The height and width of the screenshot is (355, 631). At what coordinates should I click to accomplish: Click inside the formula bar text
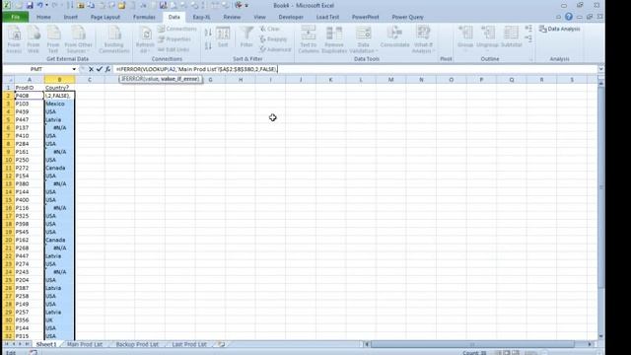click(197, 69)
